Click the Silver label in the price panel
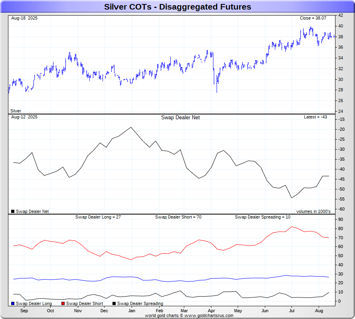The image size is (355, 319). 16,111
